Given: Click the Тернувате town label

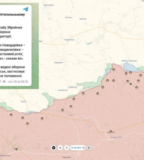Looking at the screenshot, I should [58, 62].
